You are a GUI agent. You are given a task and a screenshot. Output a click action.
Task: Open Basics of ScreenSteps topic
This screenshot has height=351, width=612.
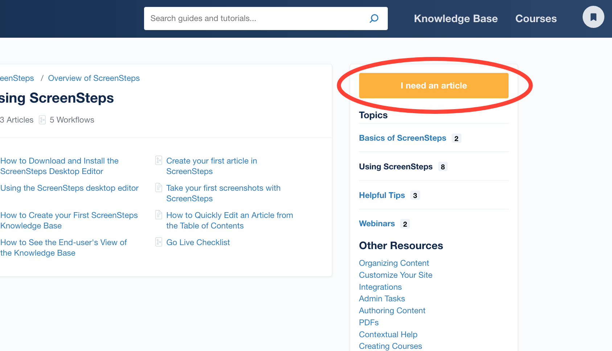click(x=402, y=138)
